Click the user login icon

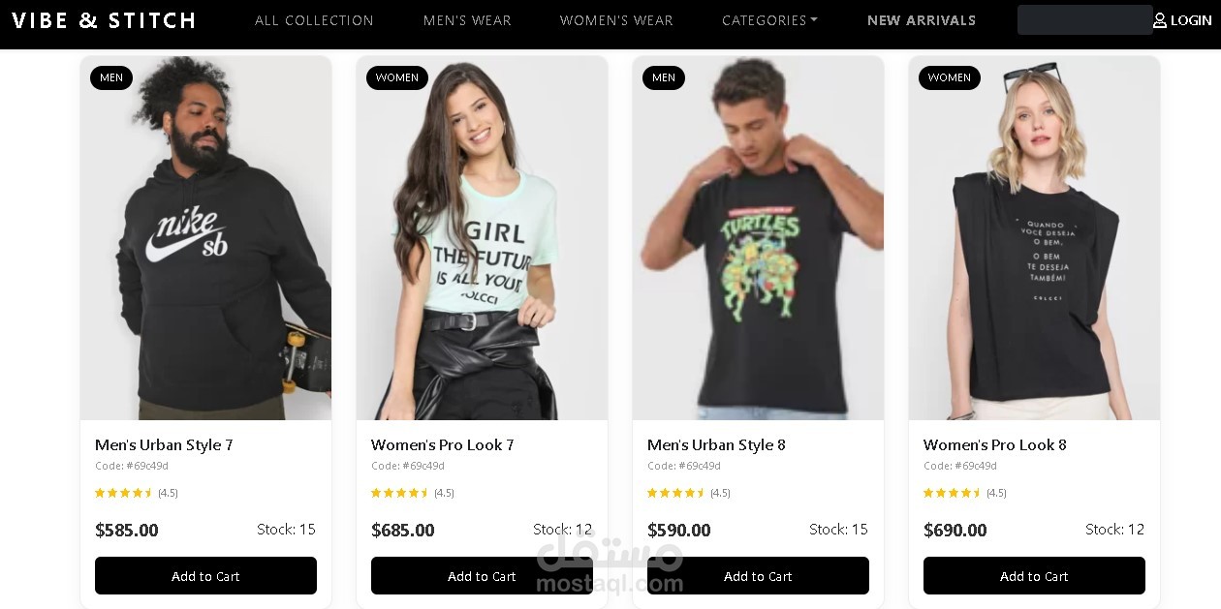coord(1160,20)
